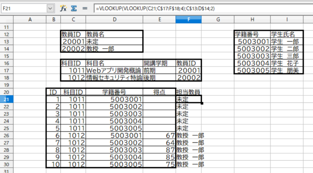Open the Function Wizard (fx) icon
The height and width of the screenshot is (173, 313).
[63, 8]
